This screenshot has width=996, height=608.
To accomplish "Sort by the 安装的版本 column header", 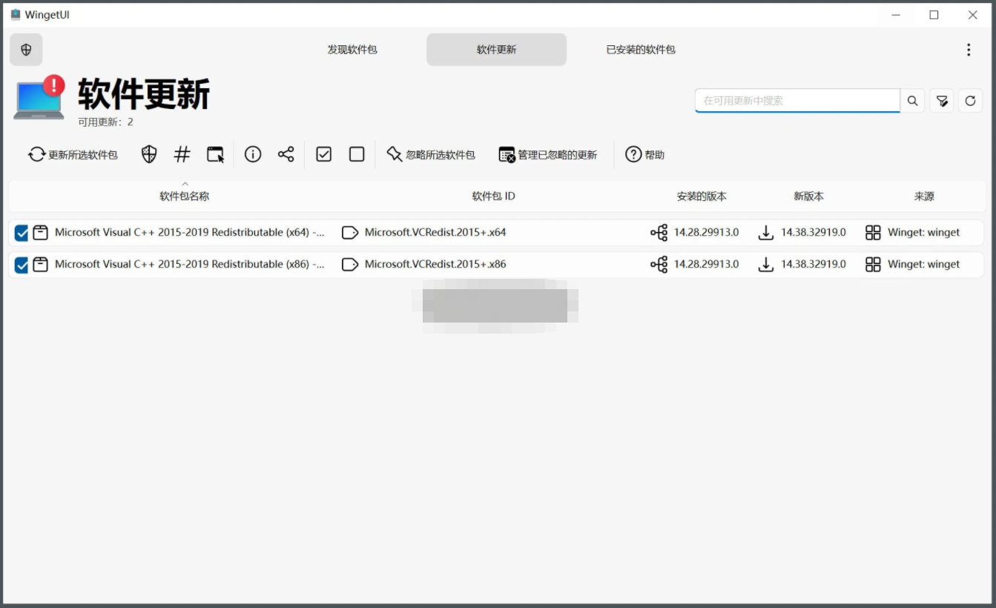I will 702,196.
